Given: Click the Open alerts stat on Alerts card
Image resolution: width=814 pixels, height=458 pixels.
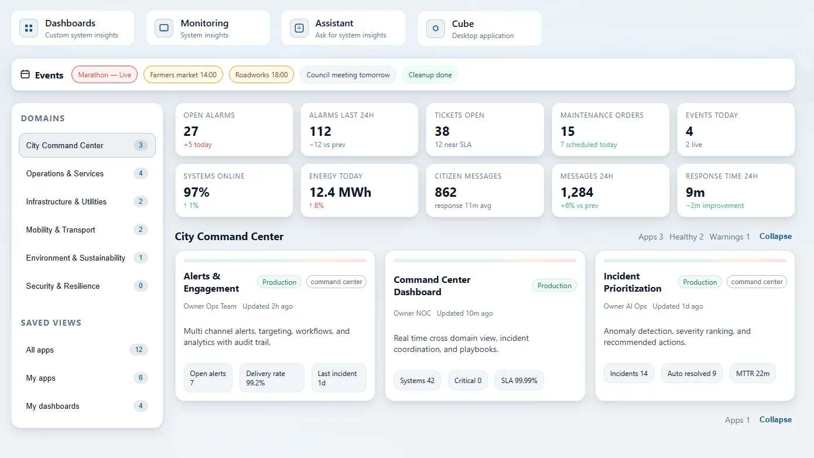Looking at the screenshot, I should tap(208, 378).
